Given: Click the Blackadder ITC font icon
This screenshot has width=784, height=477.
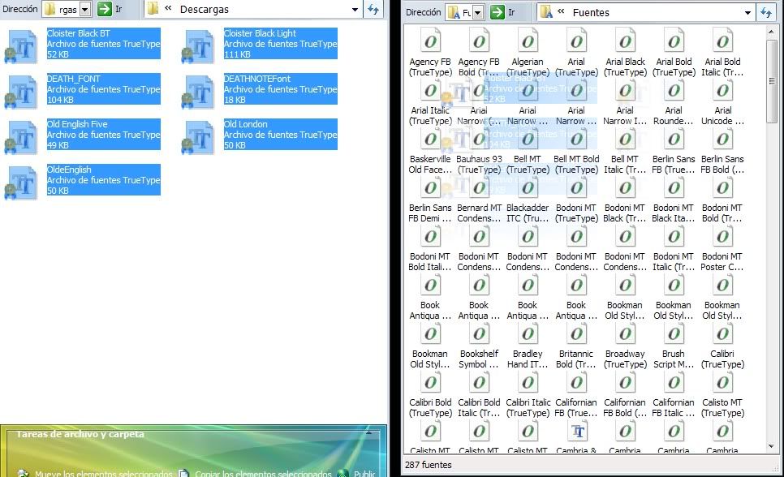Looking at the screenshot, I should pos(528,187).
